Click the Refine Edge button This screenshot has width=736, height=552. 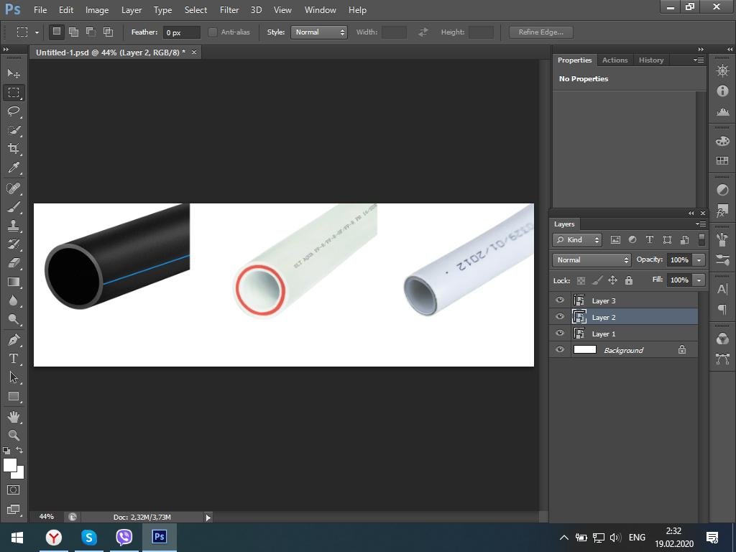[540, 32]
